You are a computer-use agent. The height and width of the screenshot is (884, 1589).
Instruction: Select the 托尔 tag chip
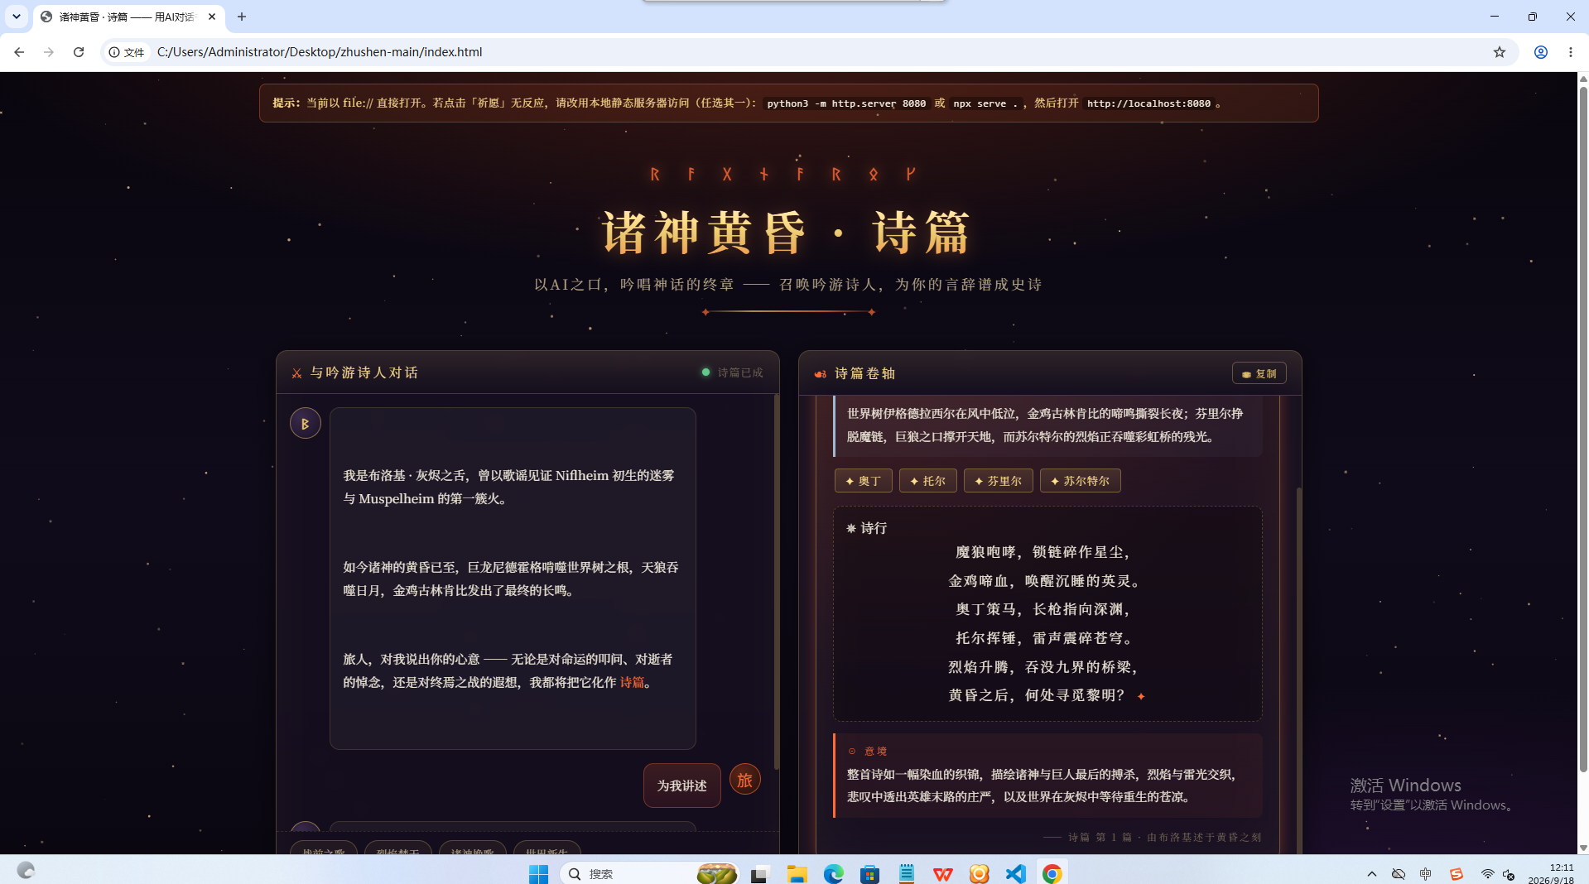[927, 481]
